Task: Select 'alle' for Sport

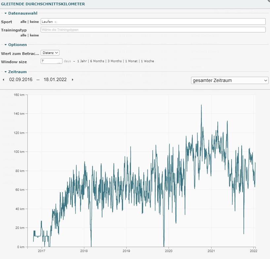Action: click(23, 22)
